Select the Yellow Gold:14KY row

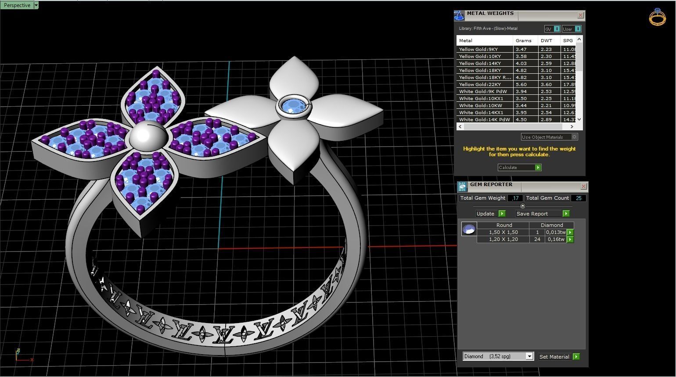click(516, 63)
